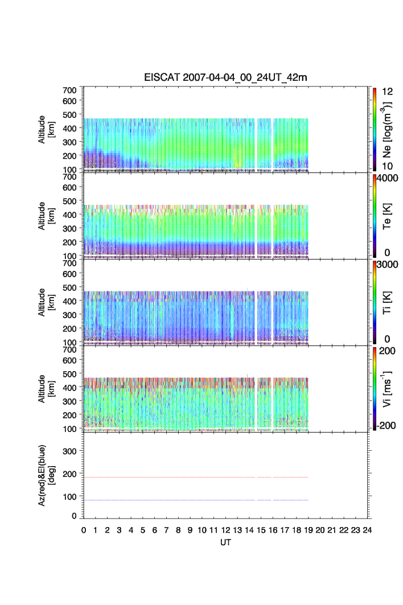The image size is (403, 605).
Task: Click the Az(red)&El(blue) axis label
Action: (46, 475)
